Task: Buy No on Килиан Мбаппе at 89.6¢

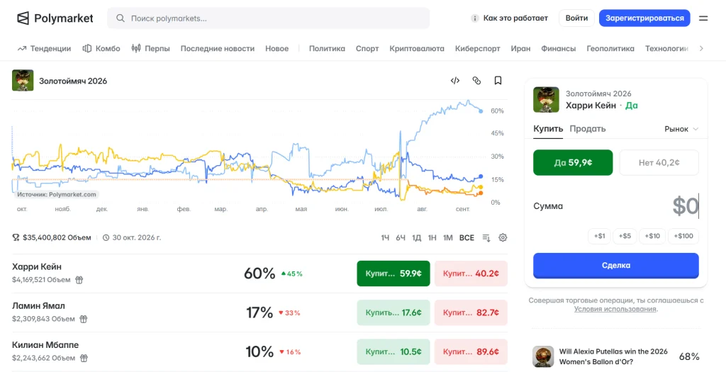Action: (x=471, y=351)
